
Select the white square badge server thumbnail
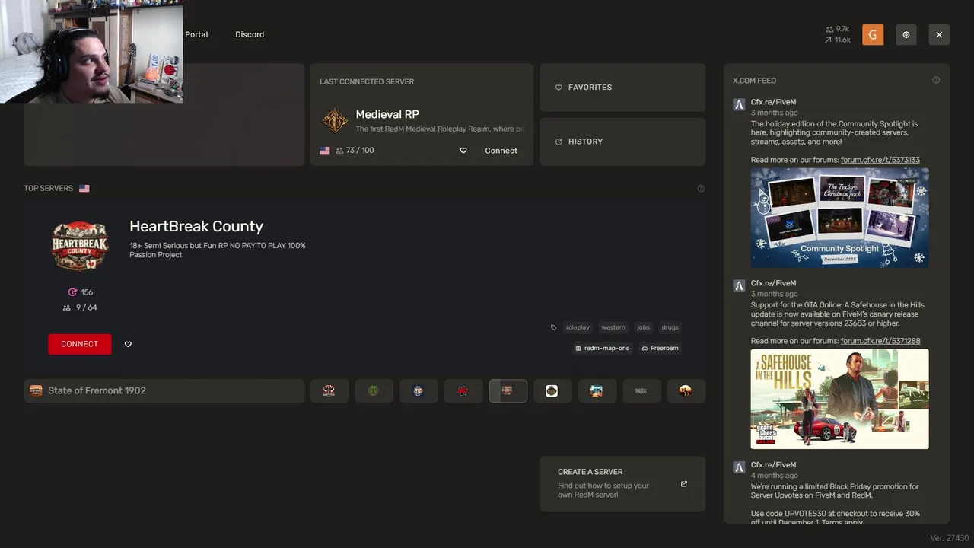(552, 390)
